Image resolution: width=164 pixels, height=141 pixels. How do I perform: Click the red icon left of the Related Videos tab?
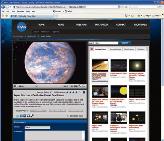coord(92,49)
